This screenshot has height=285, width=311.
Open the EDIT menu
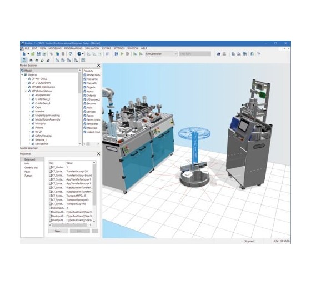click(34, 48)
